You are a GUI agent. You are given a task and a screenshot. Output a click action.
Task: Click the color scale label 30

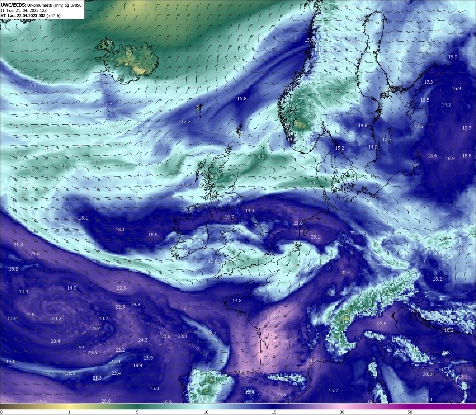click(x=342, y=412)
